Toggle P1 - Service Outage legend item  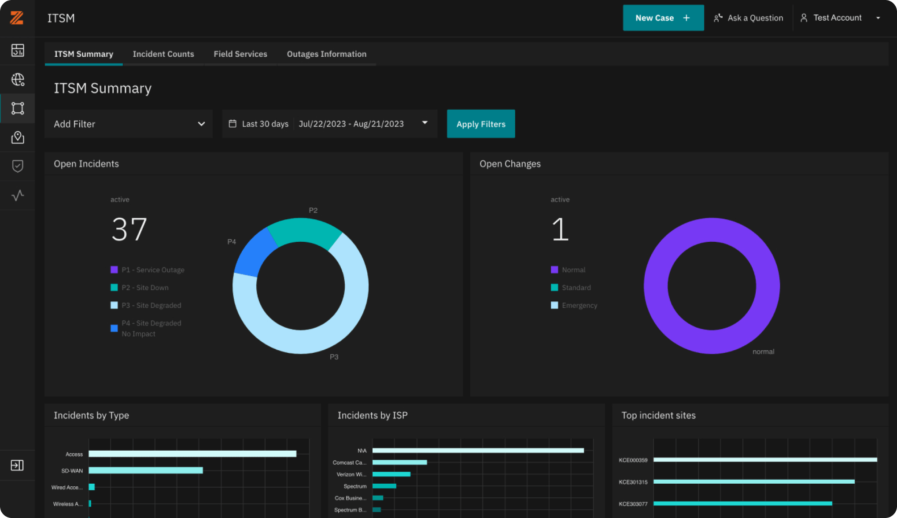click(x=148, y=270)
